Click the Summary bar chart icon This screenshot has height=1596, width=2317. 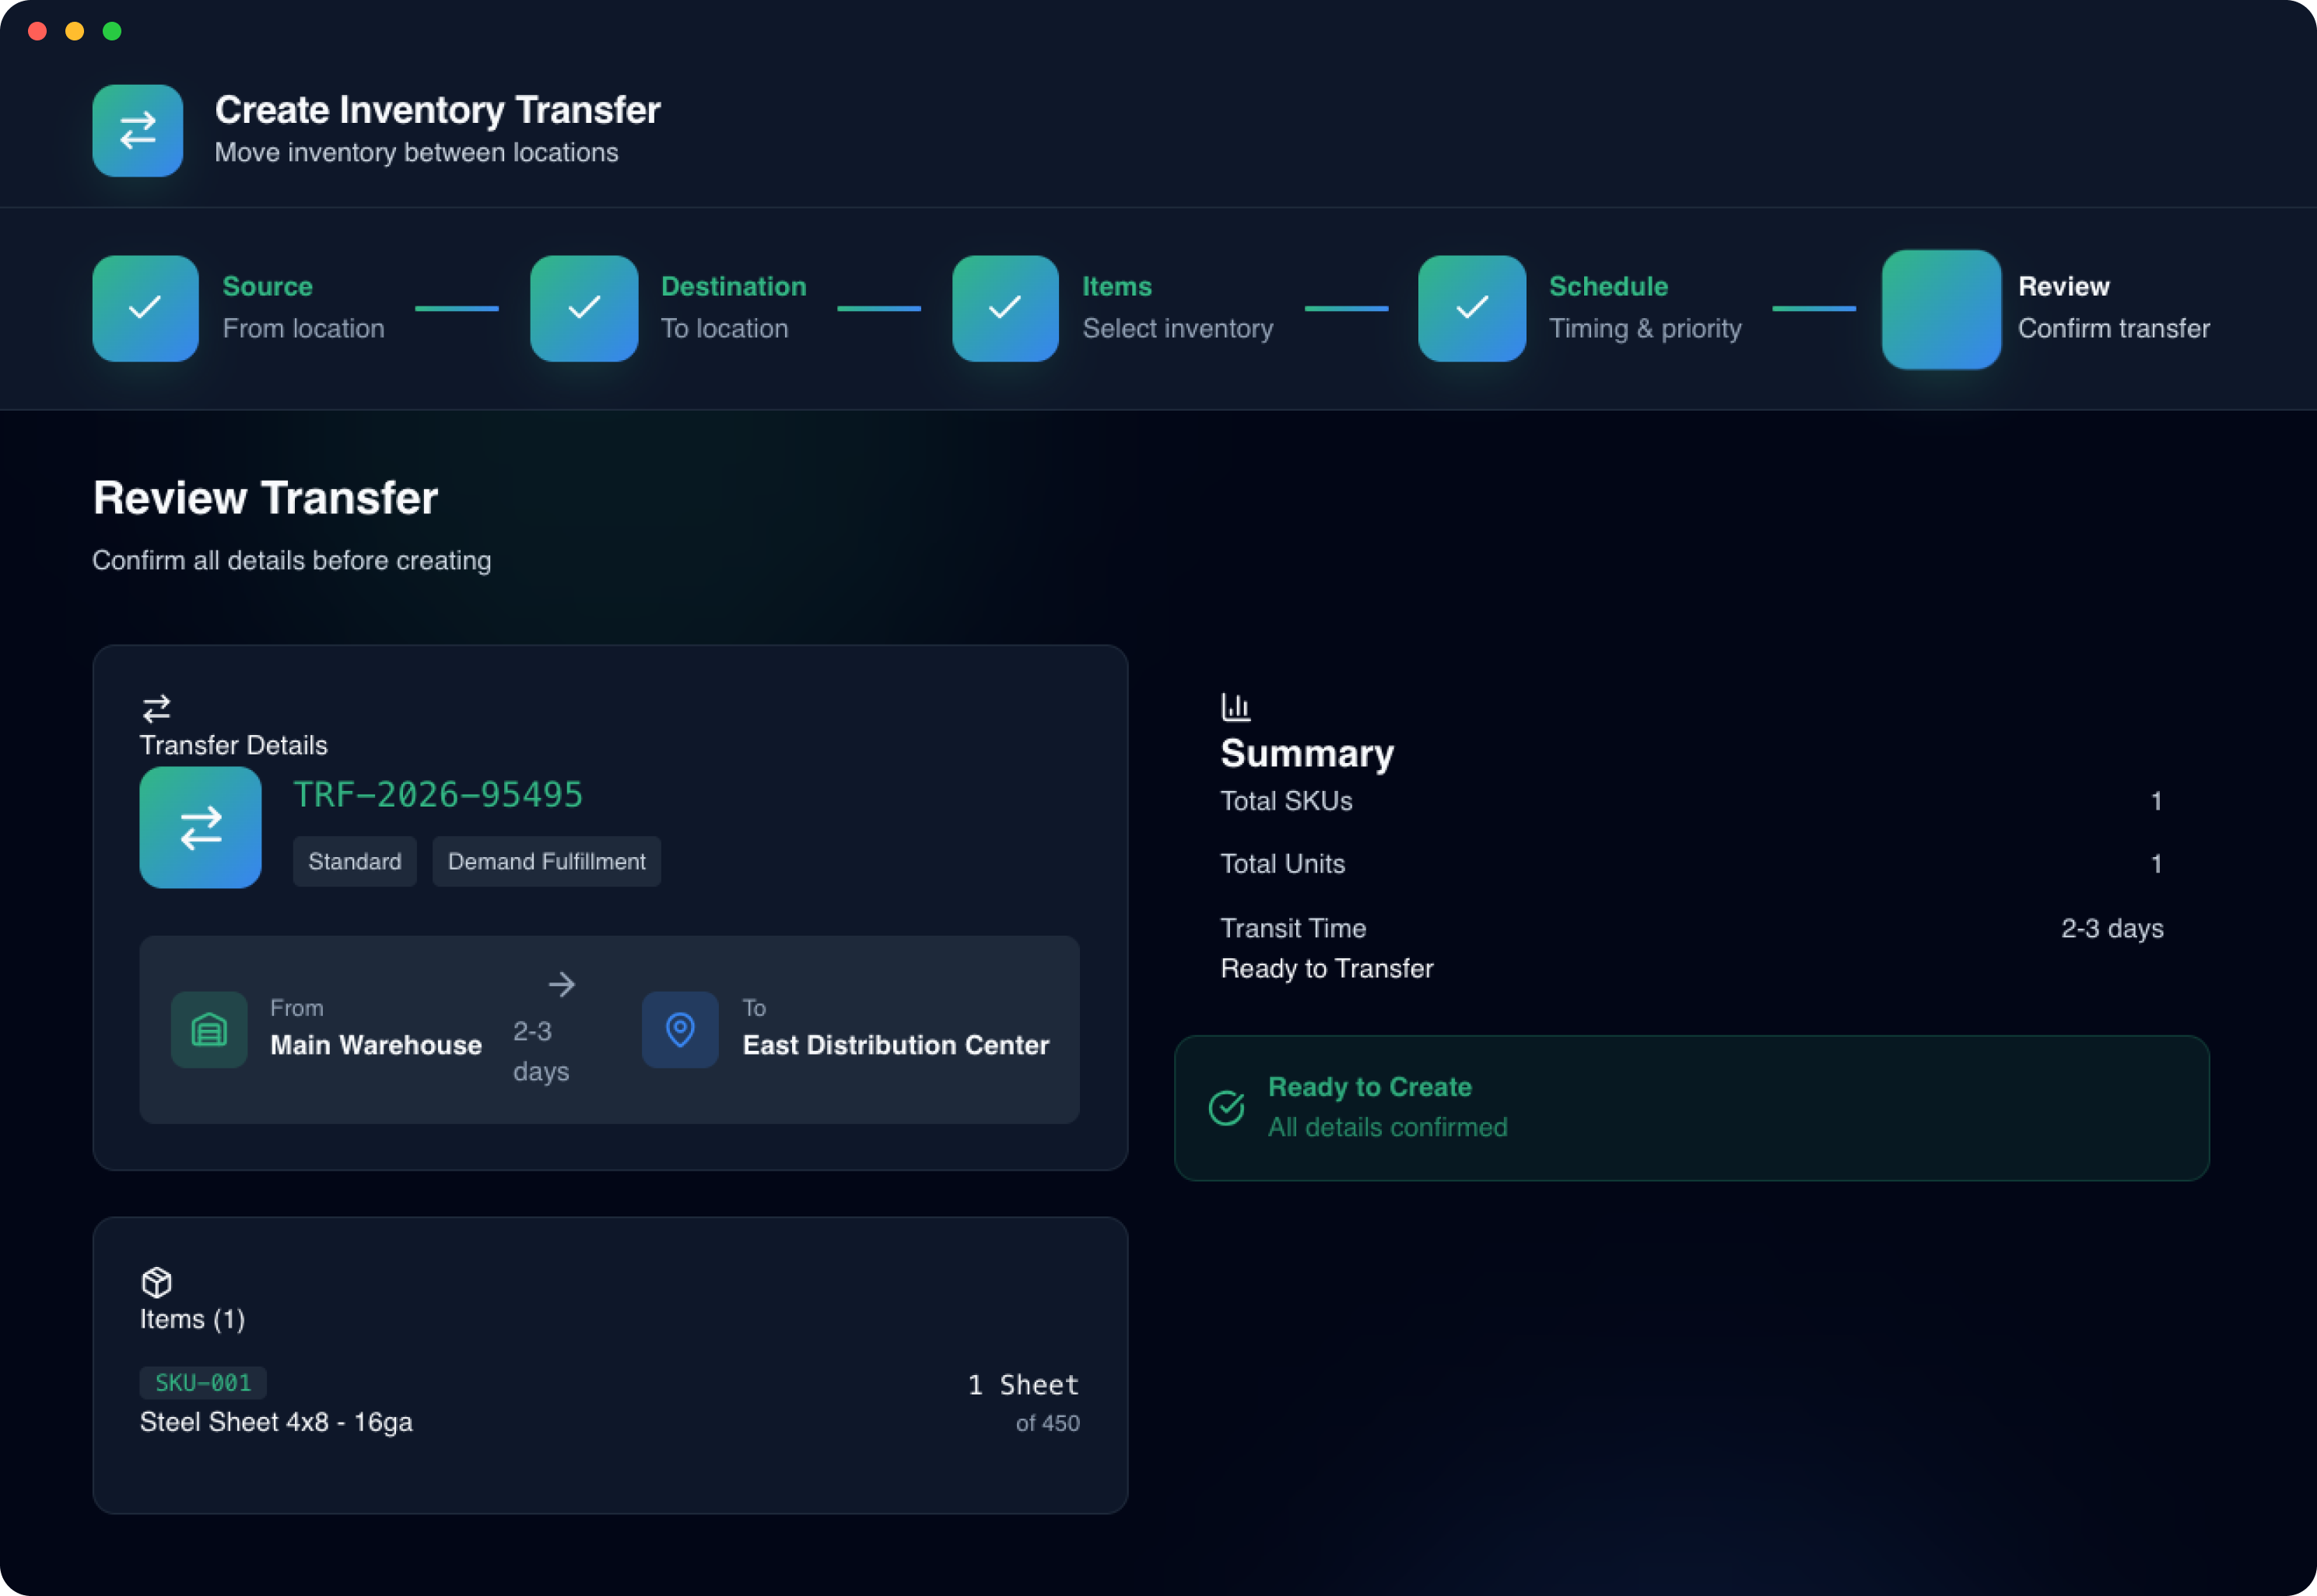tap(1236, 707)
